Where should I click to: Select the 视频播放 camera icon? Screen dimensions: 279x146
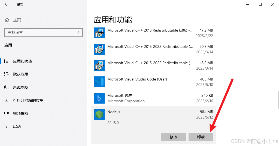coord(7,113)
